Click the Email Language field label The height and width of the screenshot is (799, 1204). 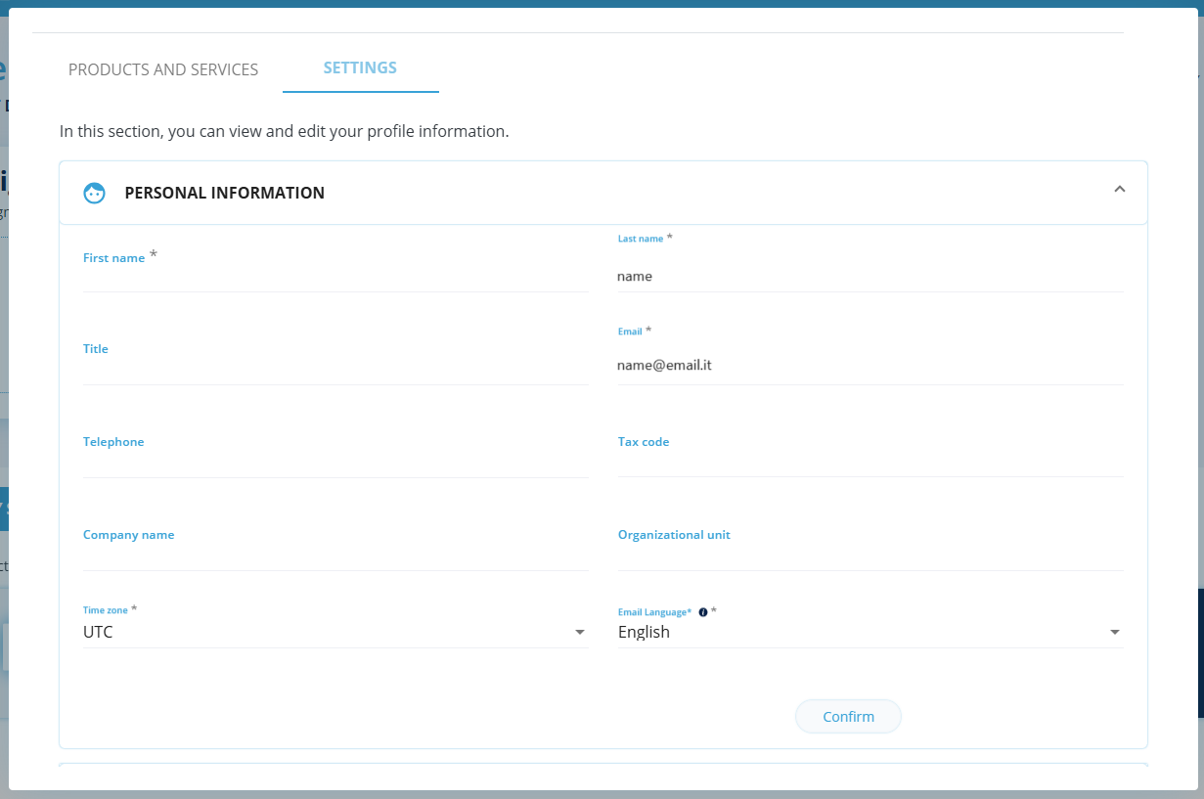(x=654, y=612)
